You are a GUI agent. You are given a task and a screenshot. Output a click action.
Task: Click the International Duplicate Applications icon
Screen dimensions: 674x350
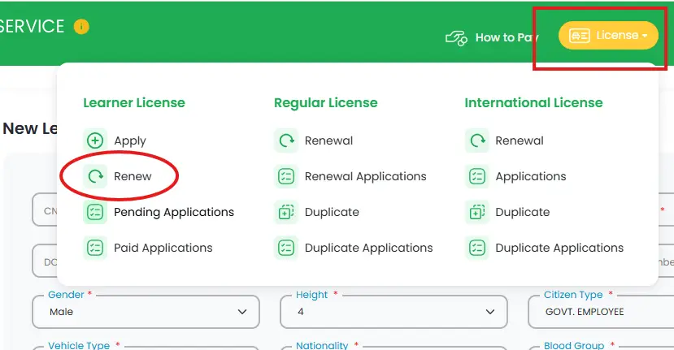pyautogui.click(x=477, y=248)
